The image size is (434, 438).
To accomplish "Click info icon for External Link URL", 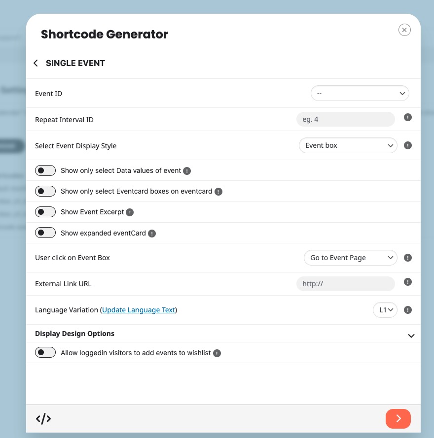I will [408, 282].
